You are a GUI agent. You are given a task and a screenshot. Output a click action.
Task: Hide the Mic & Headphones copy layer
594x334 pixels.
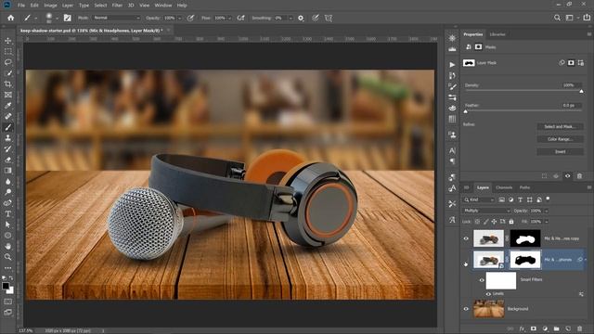click(466, 238)
